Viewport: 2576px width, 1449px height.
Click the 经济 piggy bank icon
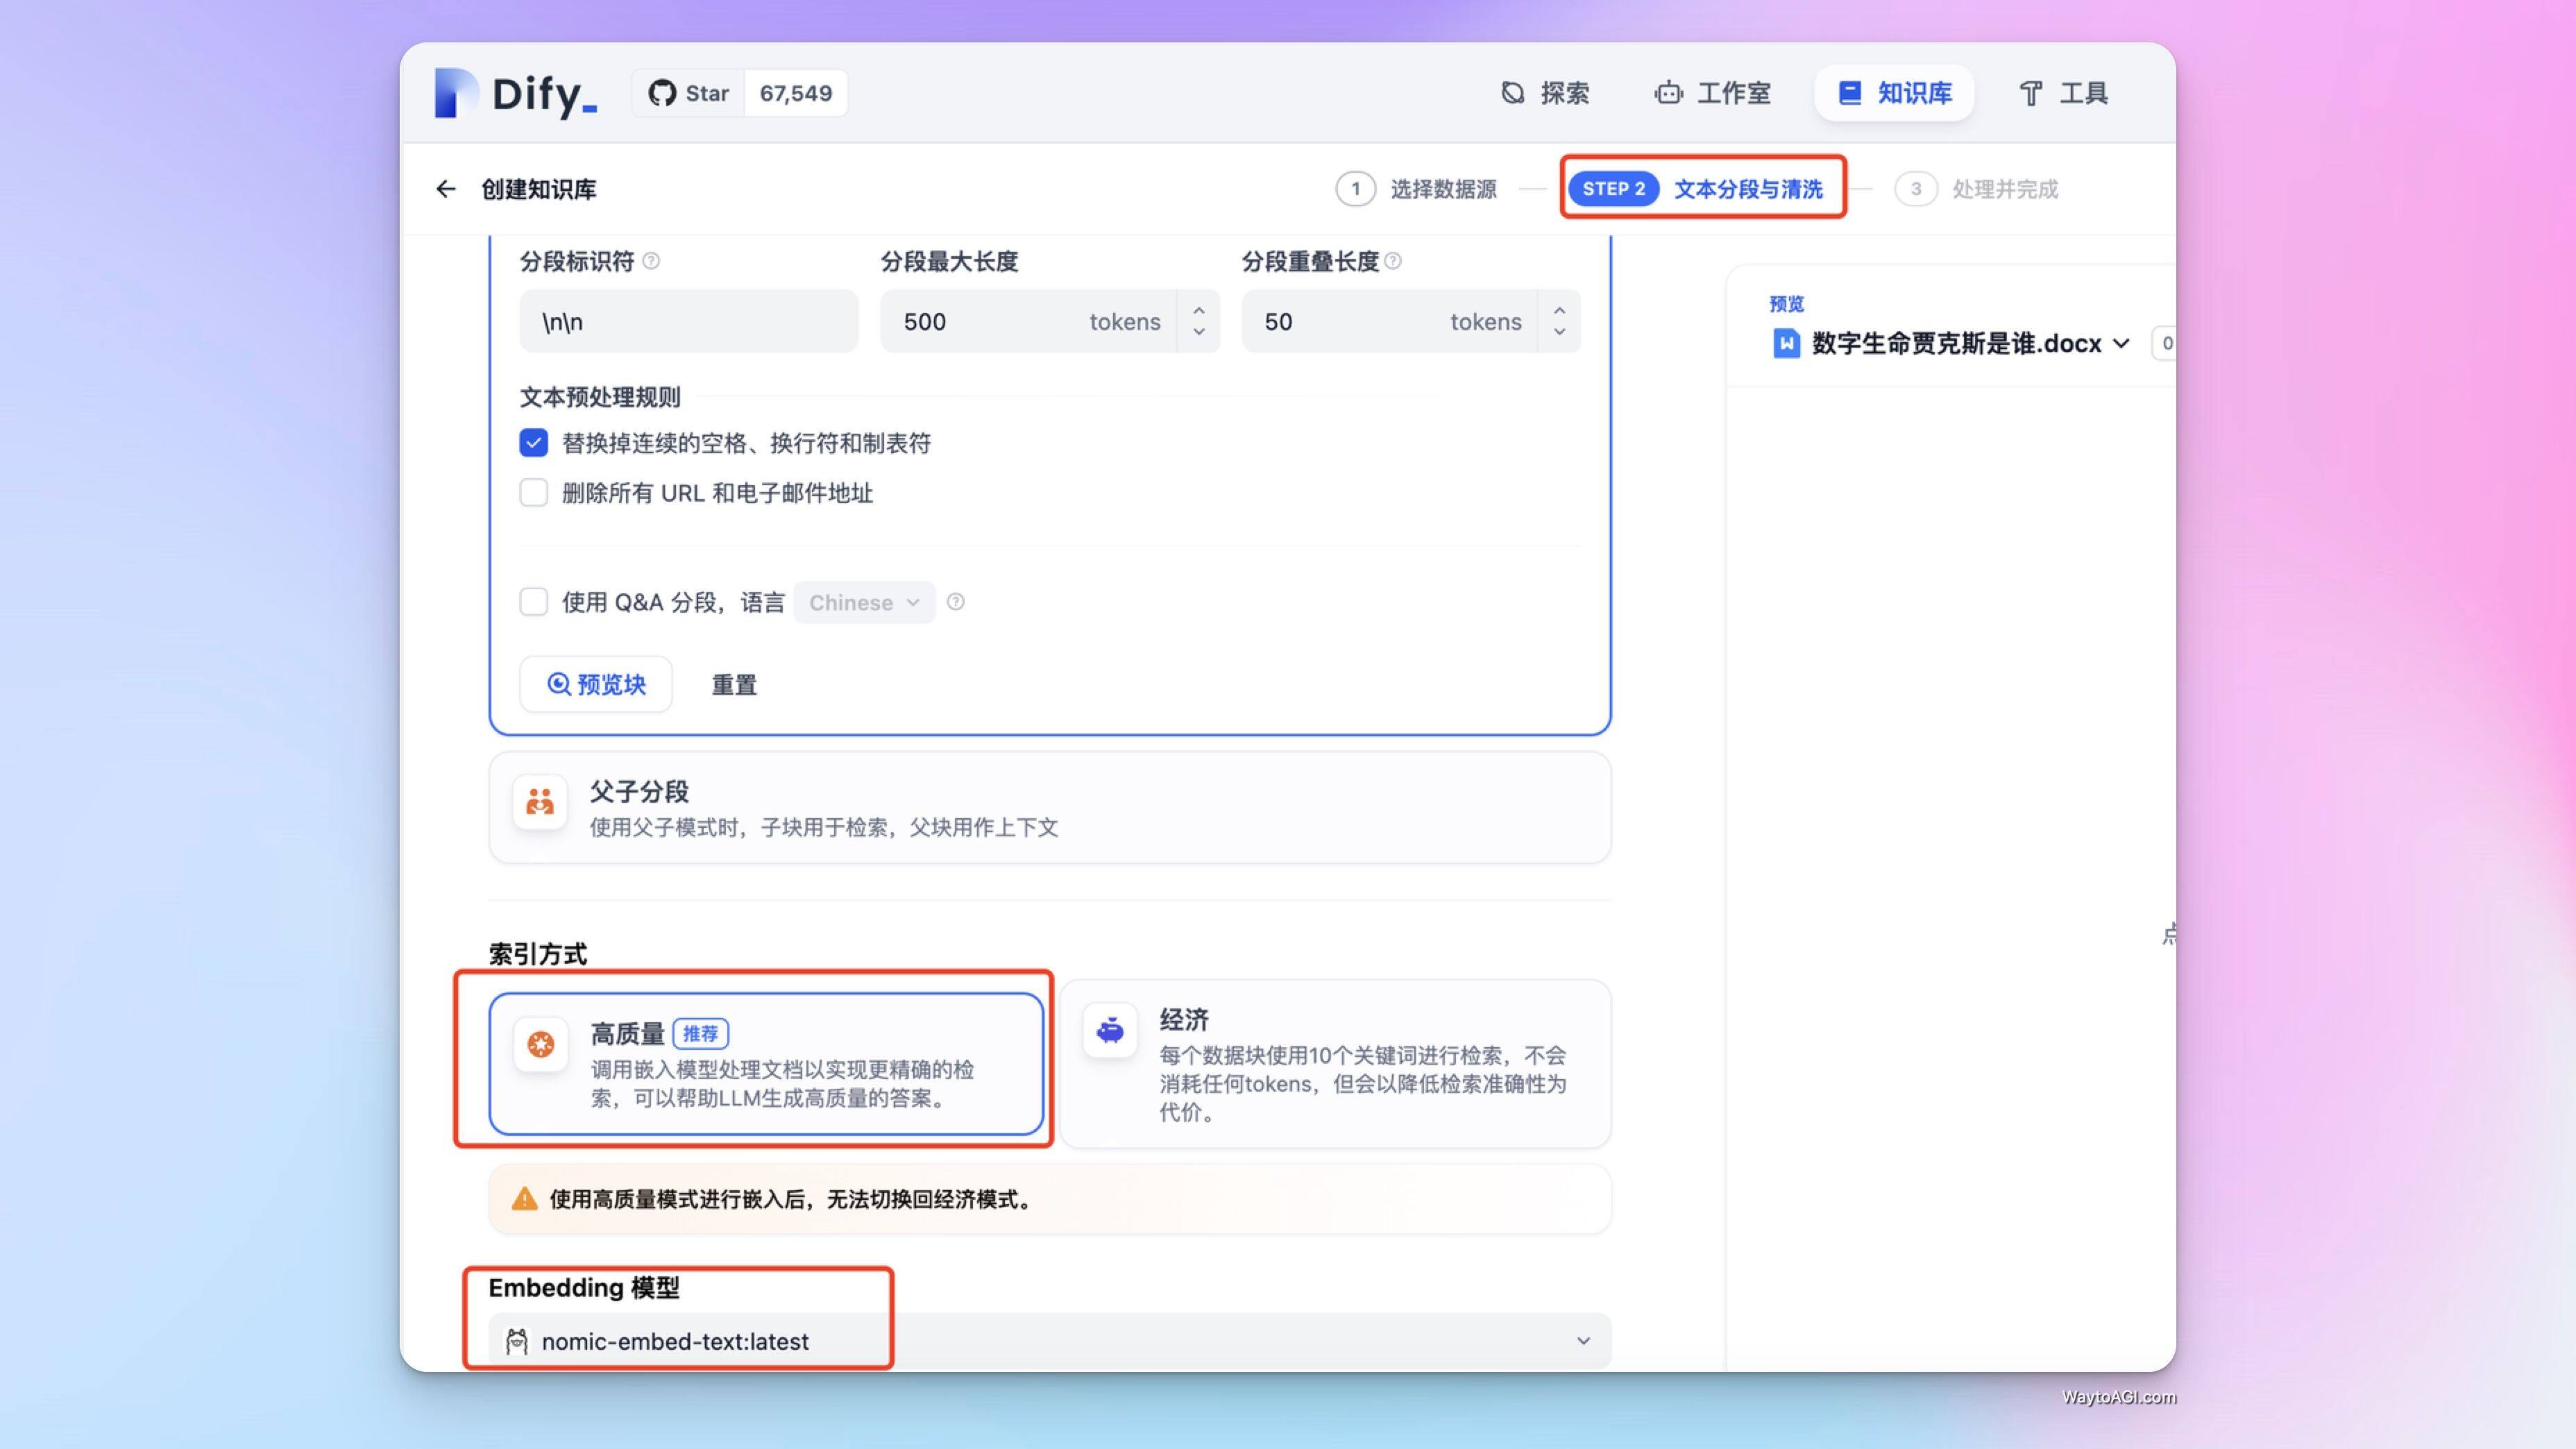pos(1110,1031)
